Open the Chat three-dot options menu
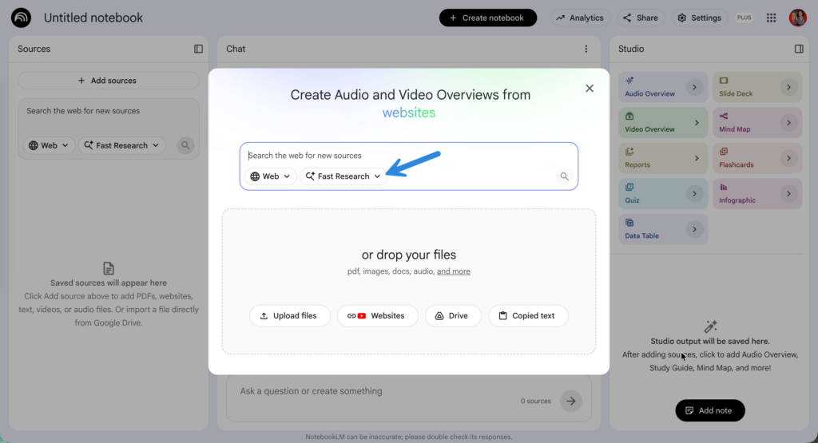 click(x=586, y=49)
